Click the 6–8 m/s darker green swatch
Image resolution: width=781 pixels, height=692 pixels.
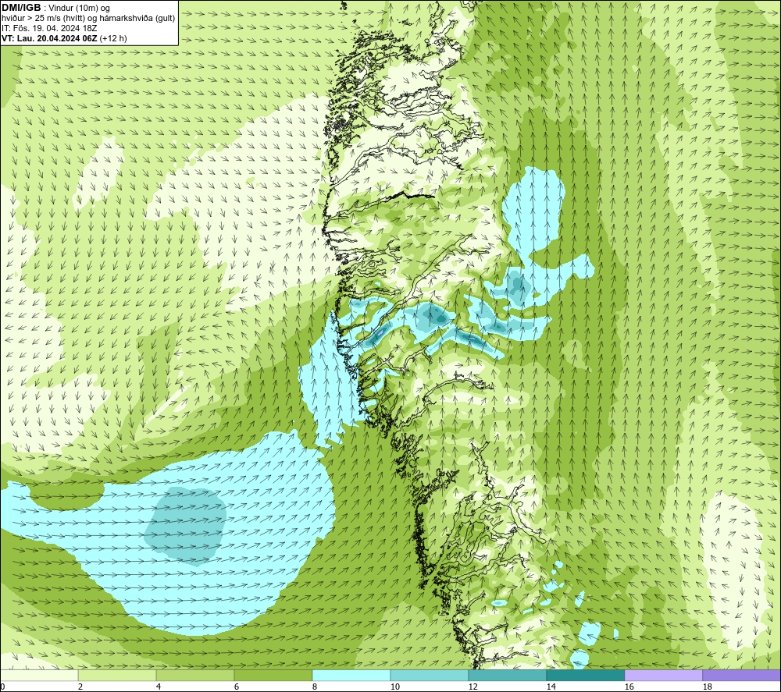(x=273, y=676)
